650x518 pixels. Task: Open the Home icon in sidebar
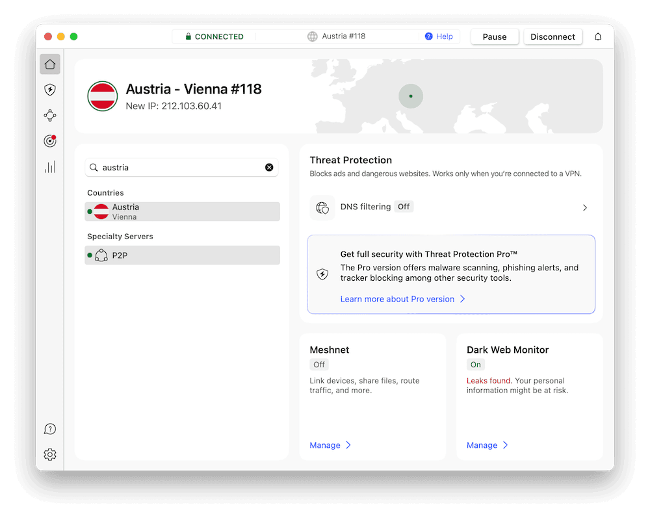(50, 64)
